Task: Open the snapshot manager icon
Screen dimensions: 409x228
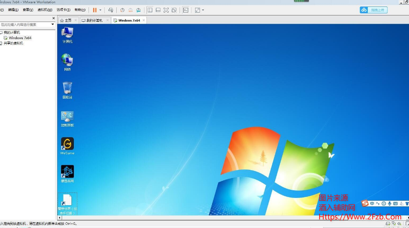Action: pos(138,10)
